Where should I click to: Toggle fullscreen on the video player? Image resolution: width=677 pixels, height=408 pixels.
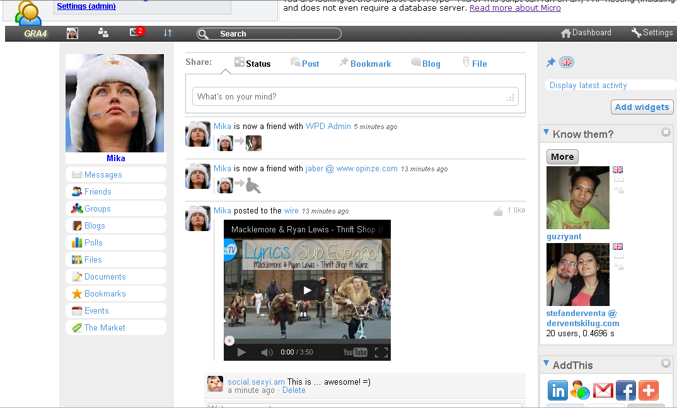[x=381, y=352]
